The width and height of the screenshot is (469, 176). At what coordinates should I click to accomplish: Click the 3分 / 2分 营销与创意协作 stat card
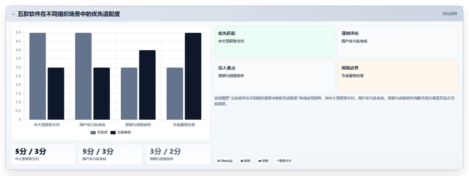point(178,154)
